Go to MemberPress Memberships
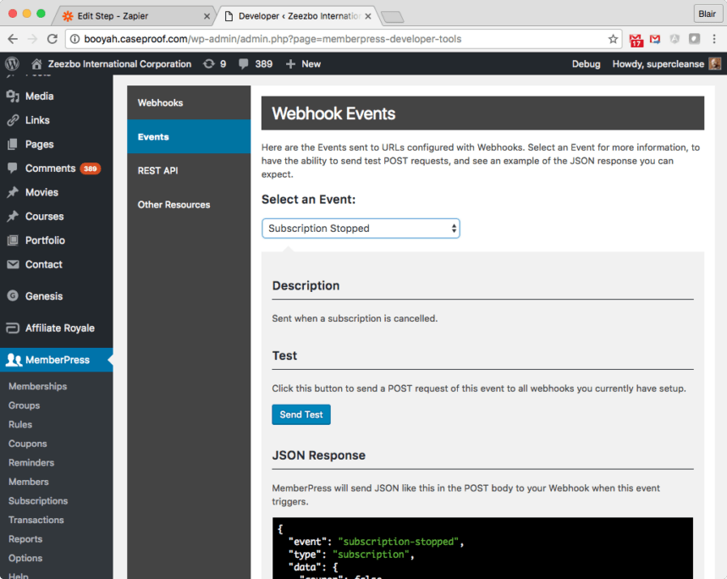 [37, 386]
